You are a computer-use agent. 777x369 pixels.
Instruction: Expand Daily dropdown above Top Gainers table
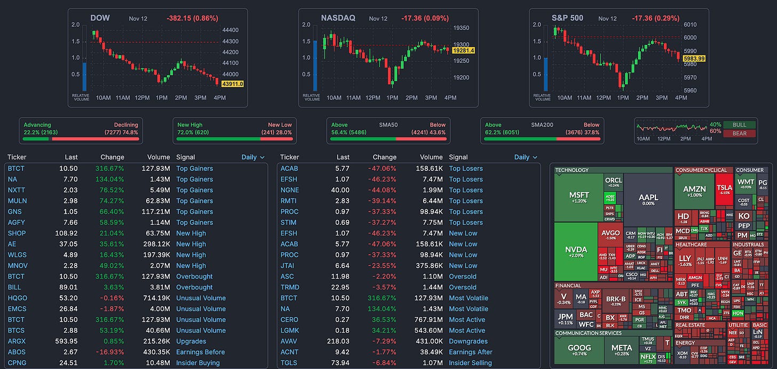point(253,157)
